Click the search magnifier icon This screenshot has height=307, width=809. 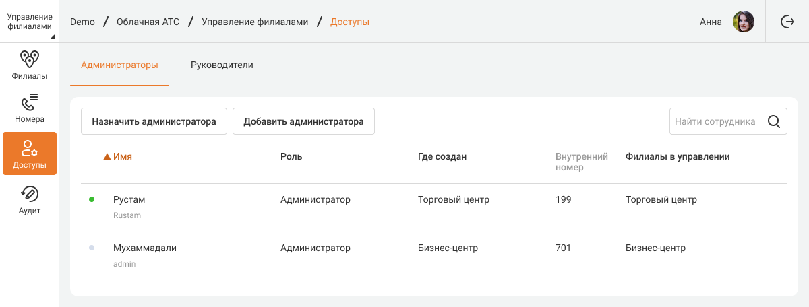click(774, 122)
